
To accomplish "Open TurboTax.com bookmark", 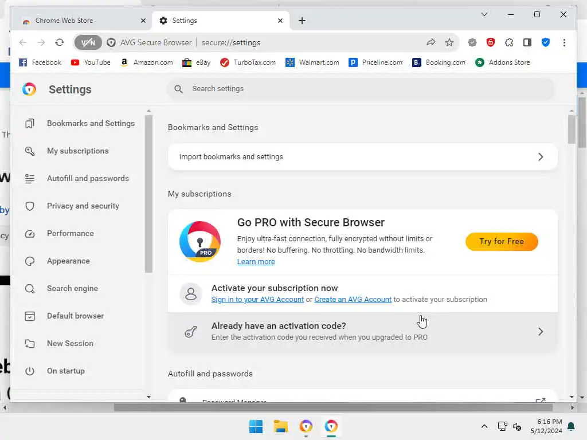I will click(x=248, y=62).
